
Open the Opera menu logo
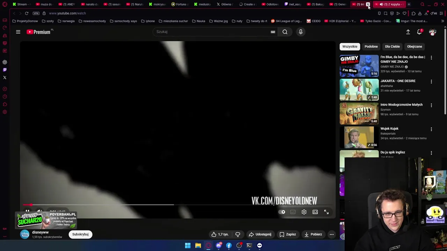(x=5, y=4)
